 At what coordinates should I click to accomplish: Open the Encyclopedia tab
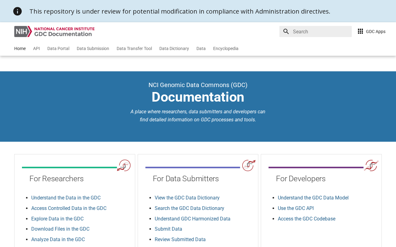pyautogui.click(x=226, y=48)
